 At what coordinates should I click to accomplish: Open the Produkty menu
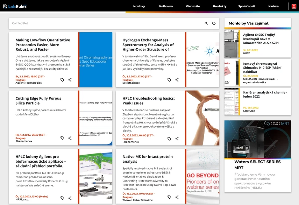coord(220,6)
